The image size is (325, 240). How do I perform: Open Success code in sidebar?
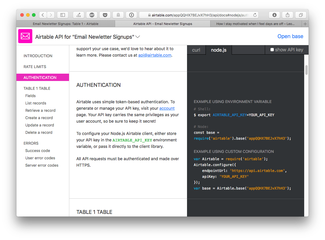(38, 151)
